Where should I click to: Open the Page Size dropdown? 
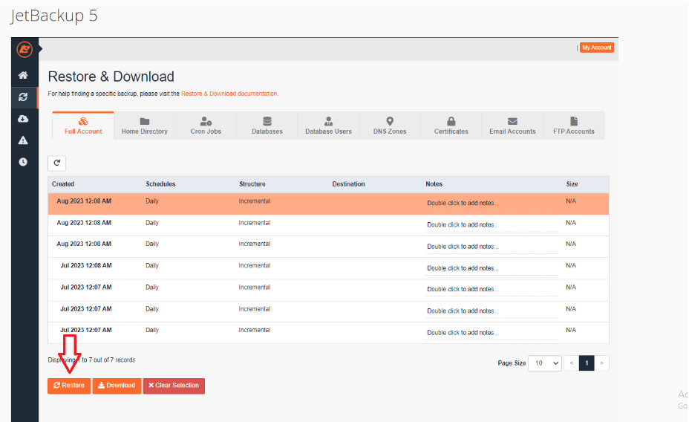click(x=545, y=363)
